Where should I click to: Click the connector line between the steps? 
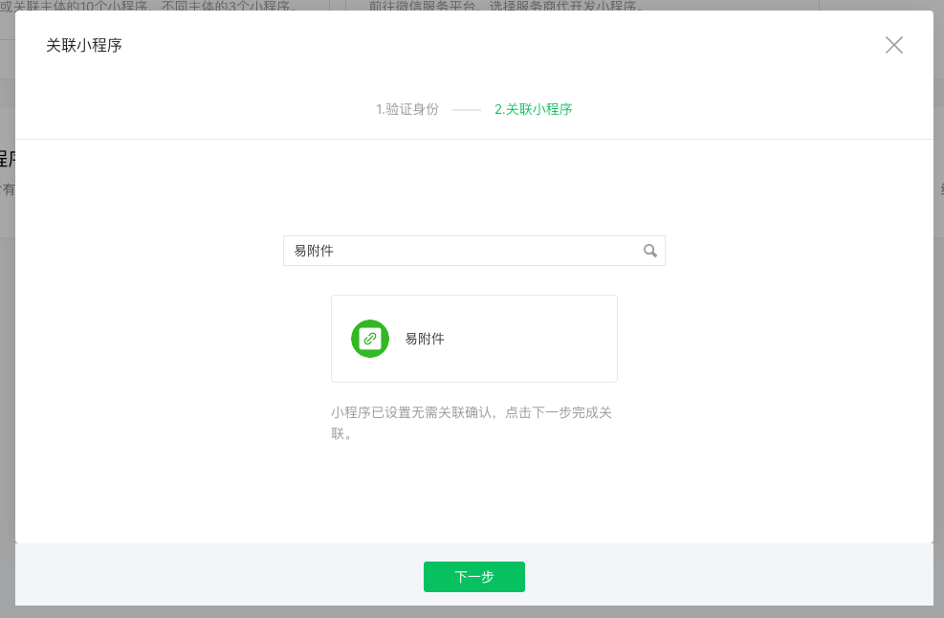click(x=467, y=109)
